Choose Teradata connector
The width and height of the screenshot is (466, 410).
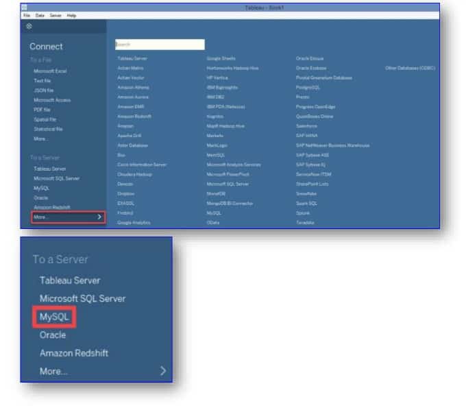point(305,223)
